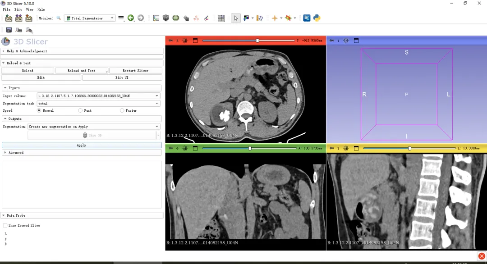Click the Save data icon
Image resolution: width=487 pixels, height=264 pixels.
28,18
